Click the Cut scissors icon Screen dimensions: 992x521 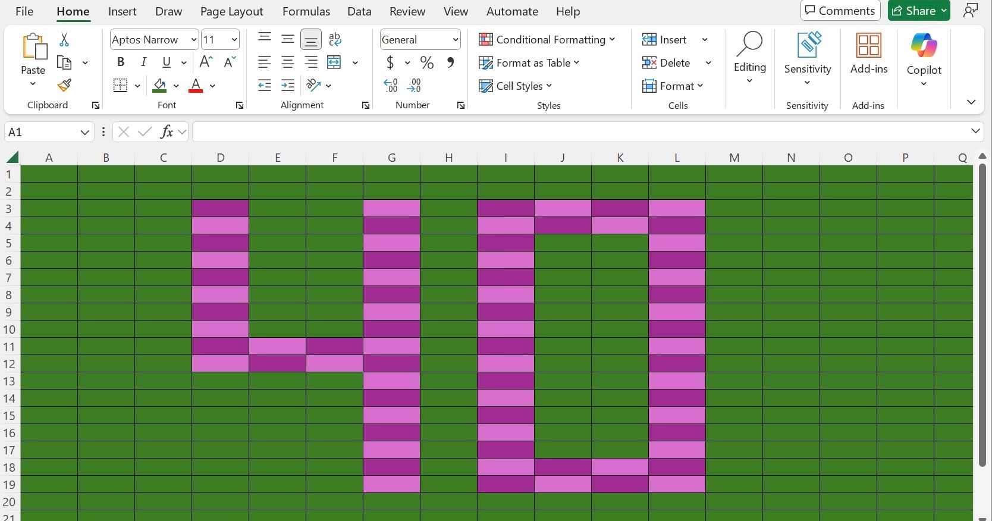tap(64, 40)
